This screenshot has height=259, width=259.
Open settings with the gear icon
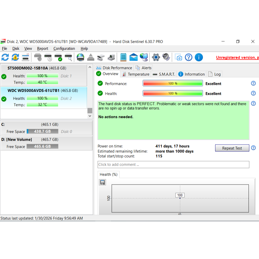pyautogui.click(x=156, y=57)
